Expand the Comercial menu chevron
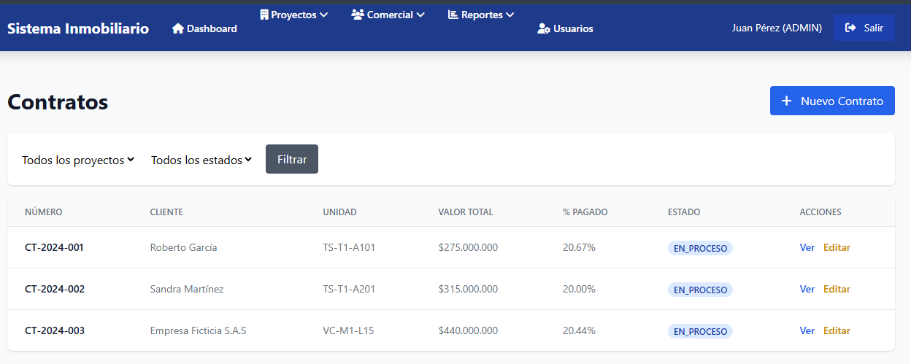The height and width of the screenshot is (364, 911). pos(420,14)
